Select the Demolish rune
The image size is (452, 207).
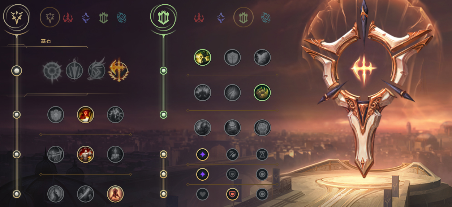pos(203,57)
